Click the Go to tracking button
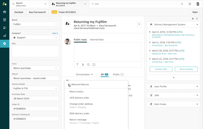 coord(186,69)
